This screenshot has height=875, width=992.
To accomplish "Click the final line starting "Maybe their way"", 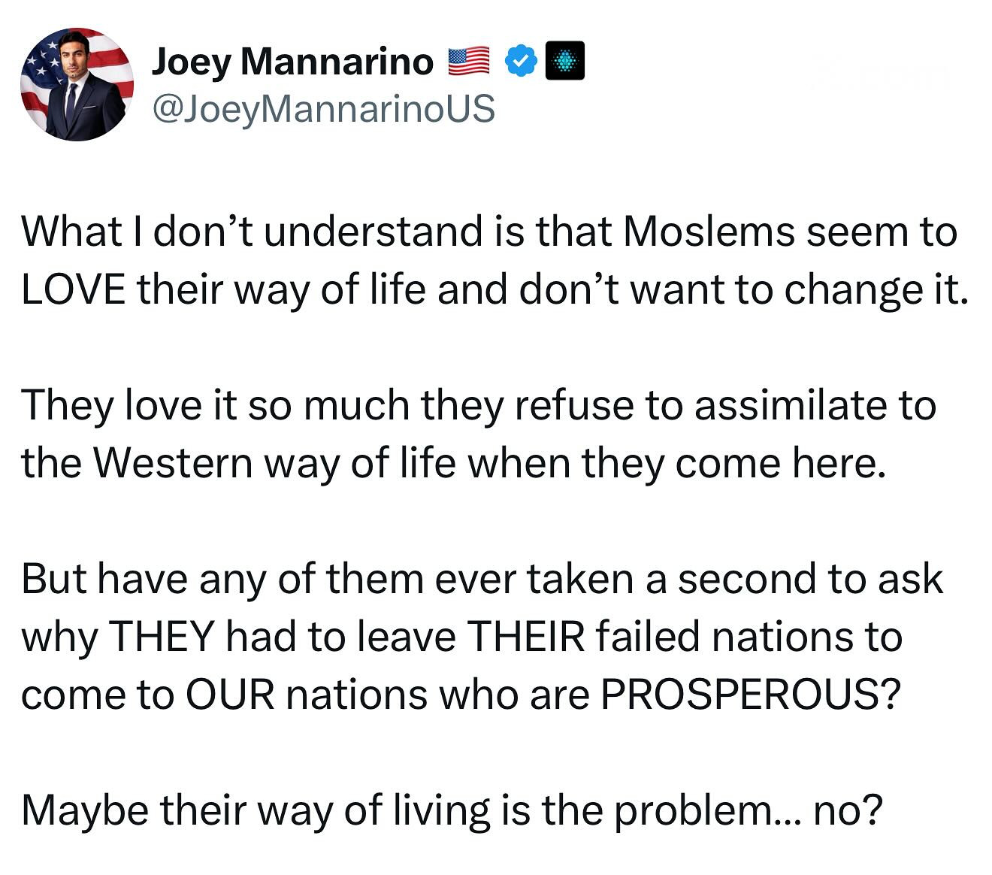I will [451, 810].
